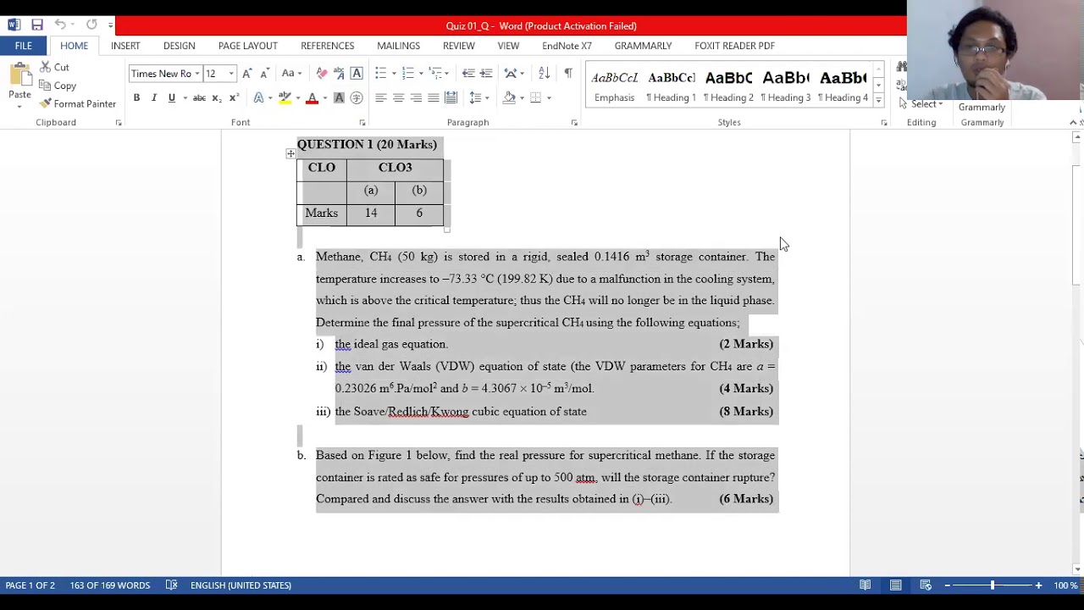1084x610 pixels.
Task: Toggle Bold formatting
Action: [136, 98]
